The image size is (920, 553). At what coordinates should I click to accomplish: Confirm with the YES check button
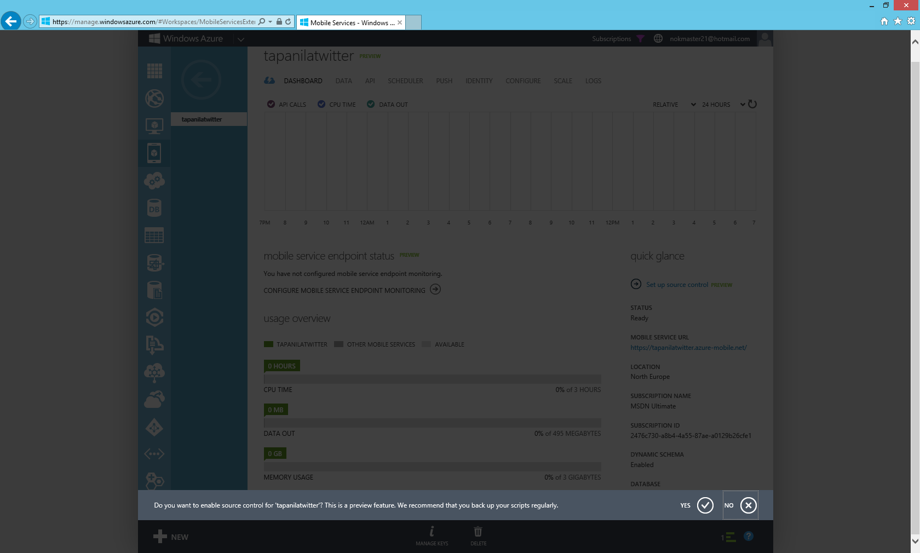pos(705,505)
